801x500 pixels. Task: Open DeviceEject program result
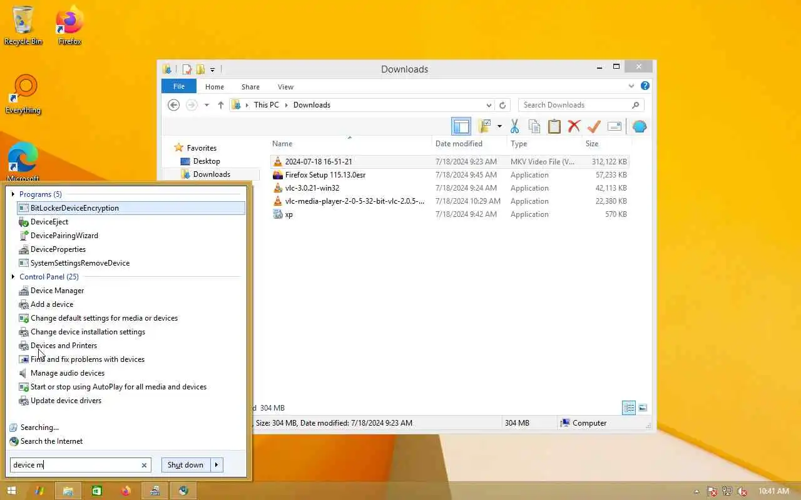coord(49,222)
